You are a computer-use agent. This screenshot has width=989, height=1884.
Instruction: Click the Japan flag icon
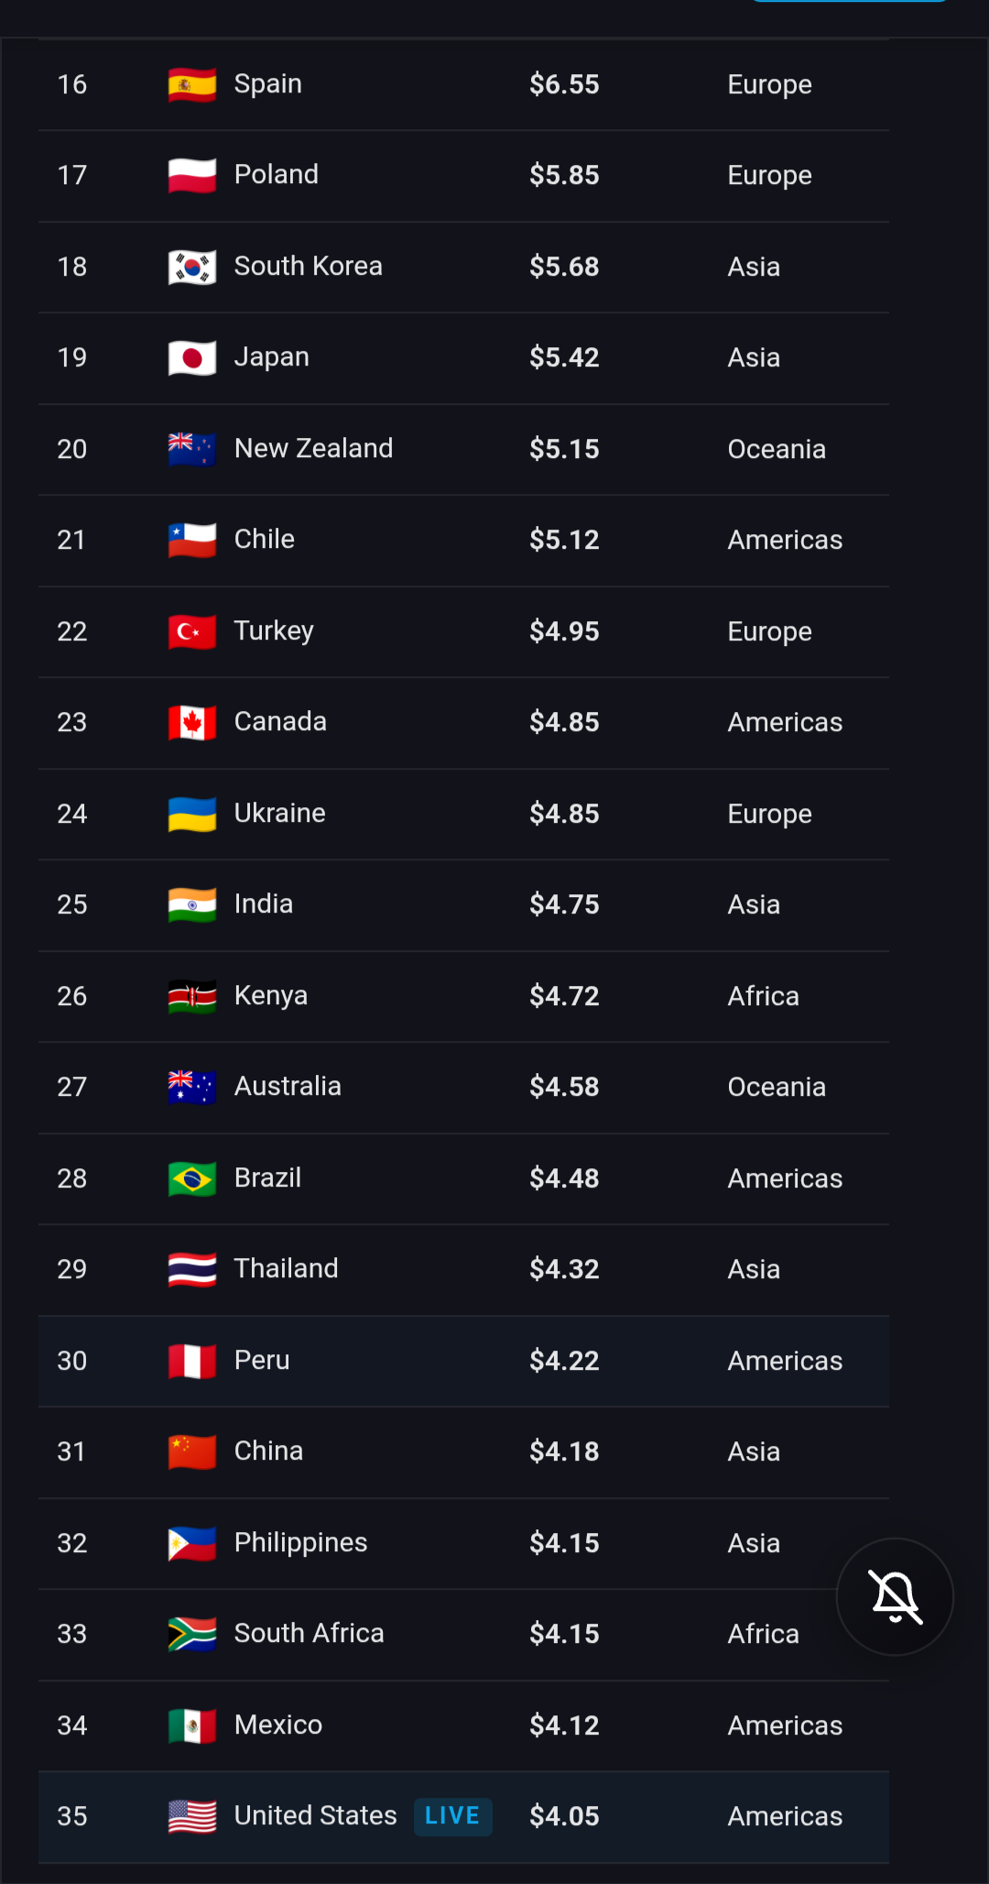pos(192,357)
